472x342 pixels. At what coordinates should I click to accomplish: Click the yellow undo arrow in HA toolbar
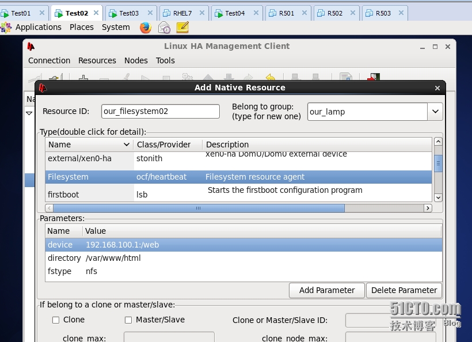tap(271, 77)
